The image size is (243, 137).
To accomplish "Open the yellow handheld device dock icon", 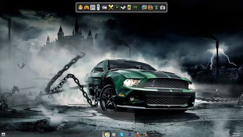I will tap(129, 7).
